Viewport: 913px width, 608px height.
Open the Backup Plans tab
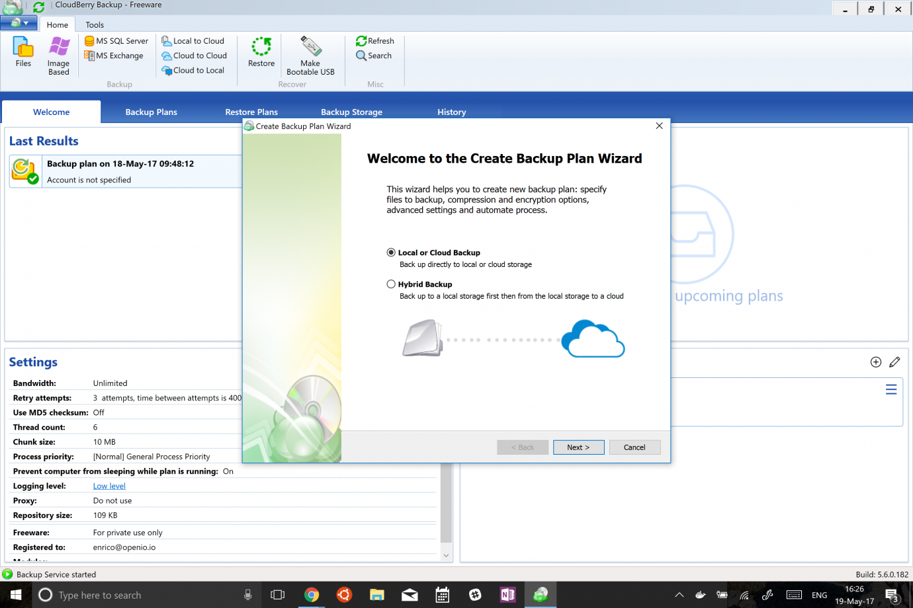point(152,112)
